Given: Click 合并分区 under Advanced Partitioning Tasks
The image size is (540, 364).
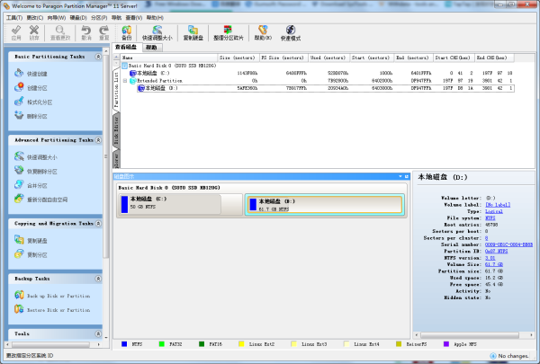Looking at the screenshot, I should (x=38, y=185).
